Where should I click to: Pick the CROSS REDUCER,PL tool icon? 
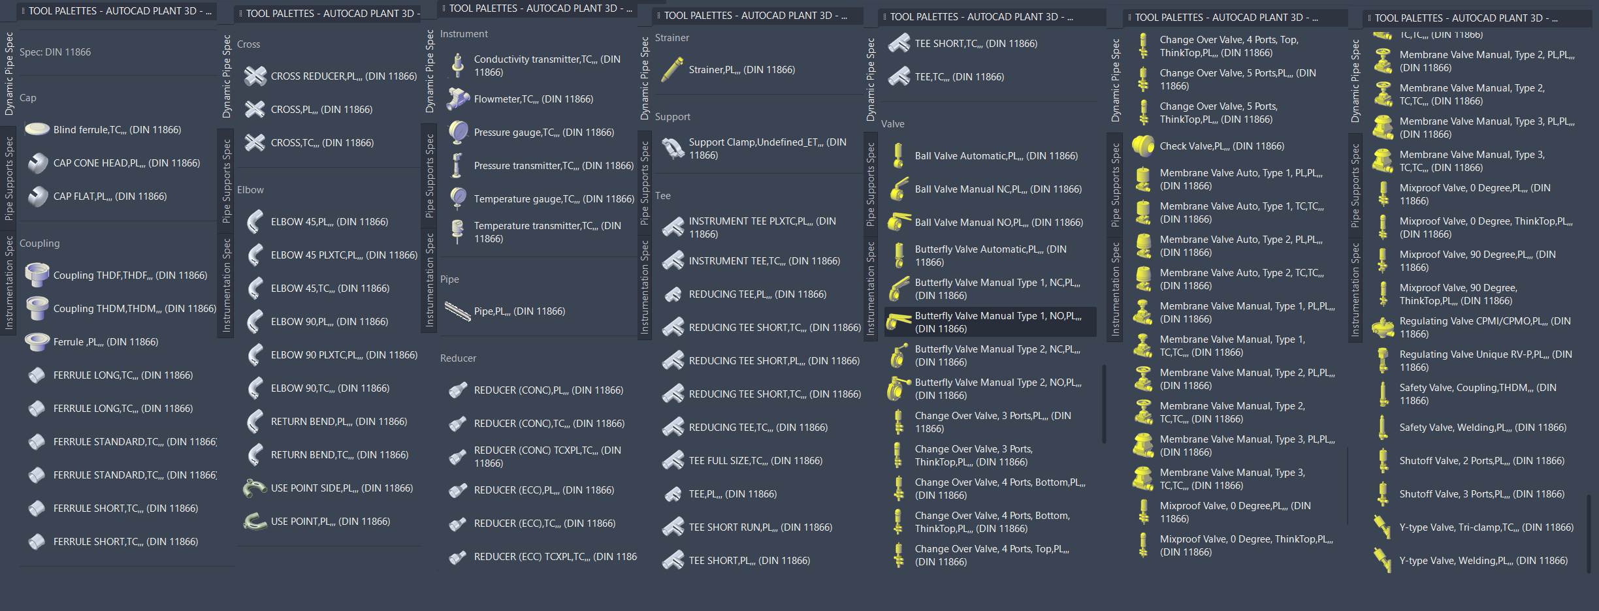(x=255, y=76)
